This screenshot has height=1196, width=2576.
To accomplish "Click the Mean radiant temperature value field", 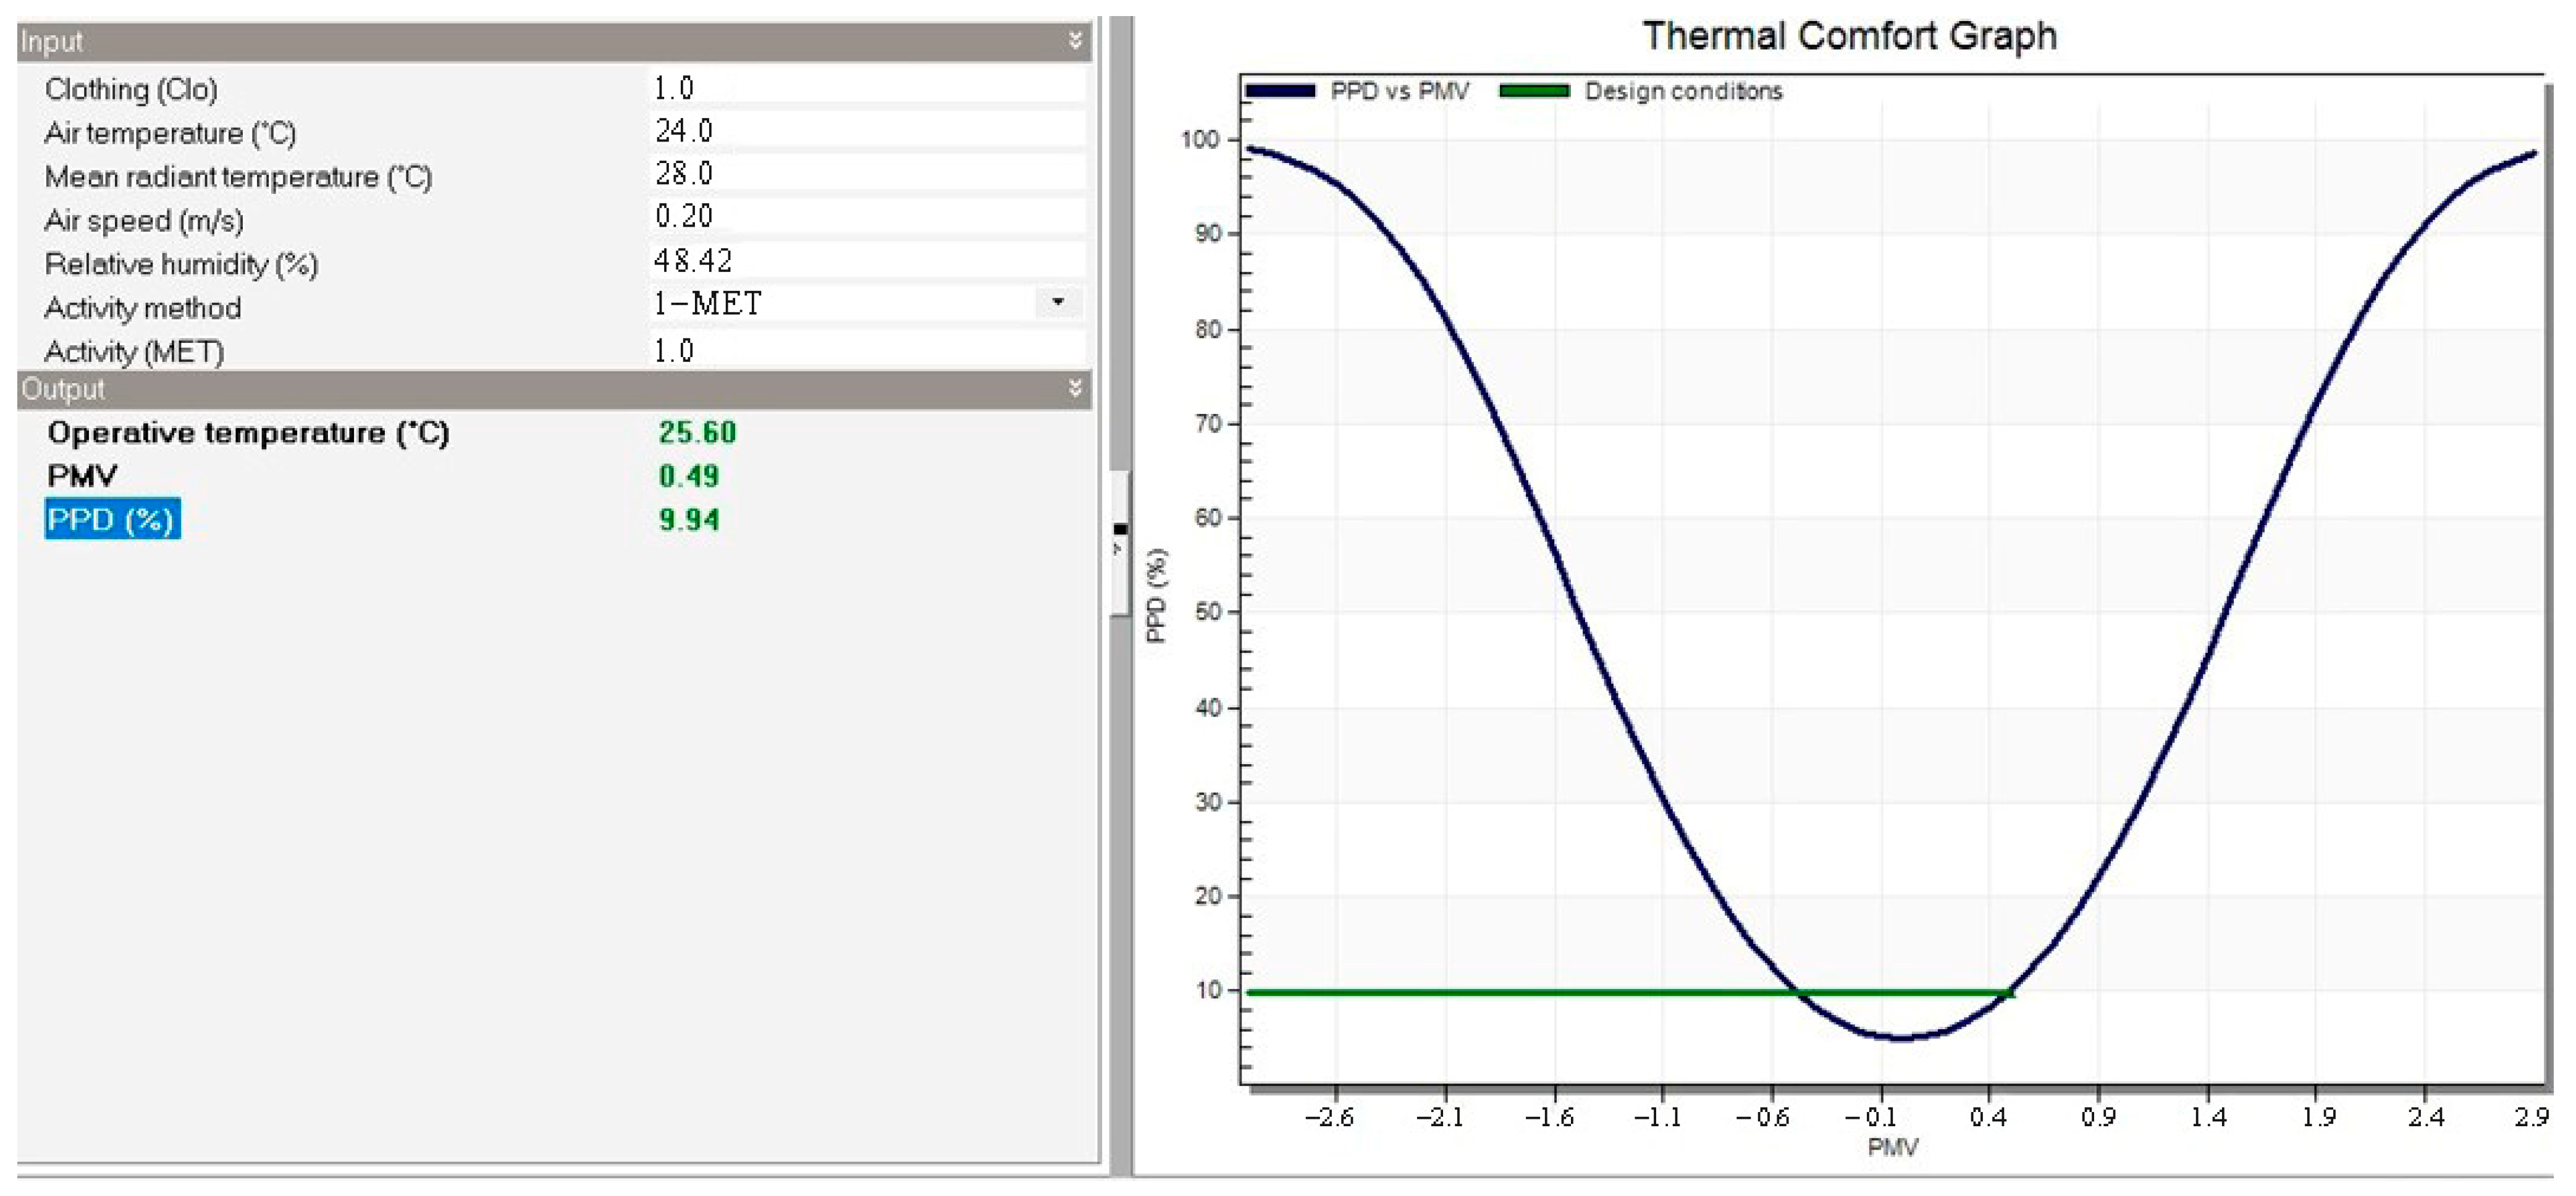I will (865, 174).
